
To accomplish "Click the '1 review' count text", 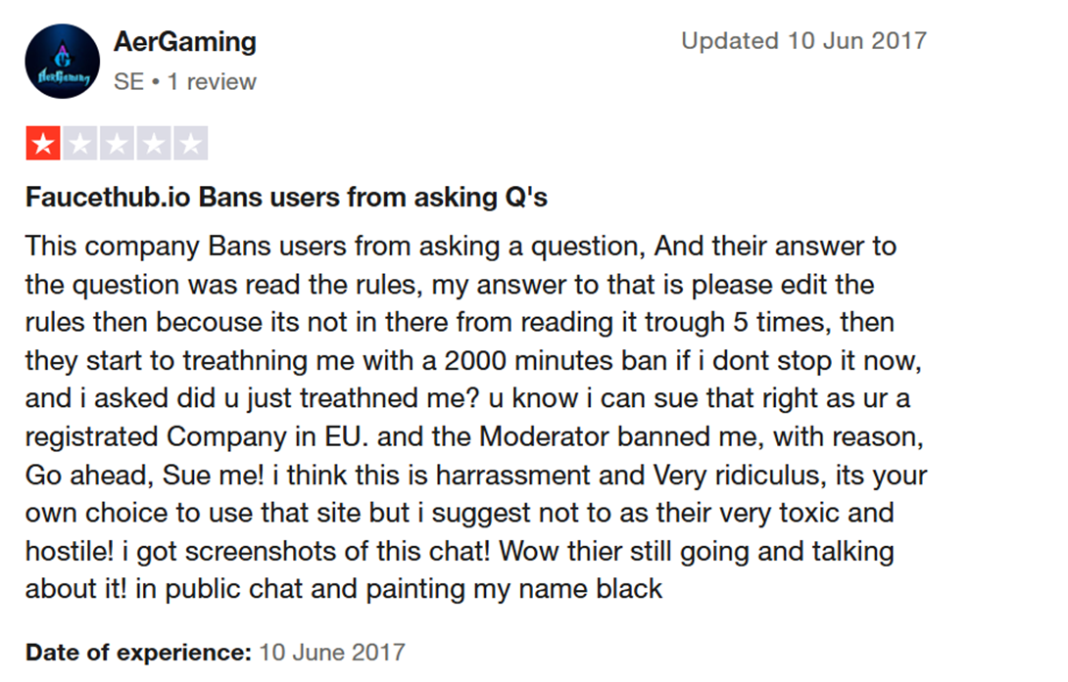I will click(x=212, y=81).
